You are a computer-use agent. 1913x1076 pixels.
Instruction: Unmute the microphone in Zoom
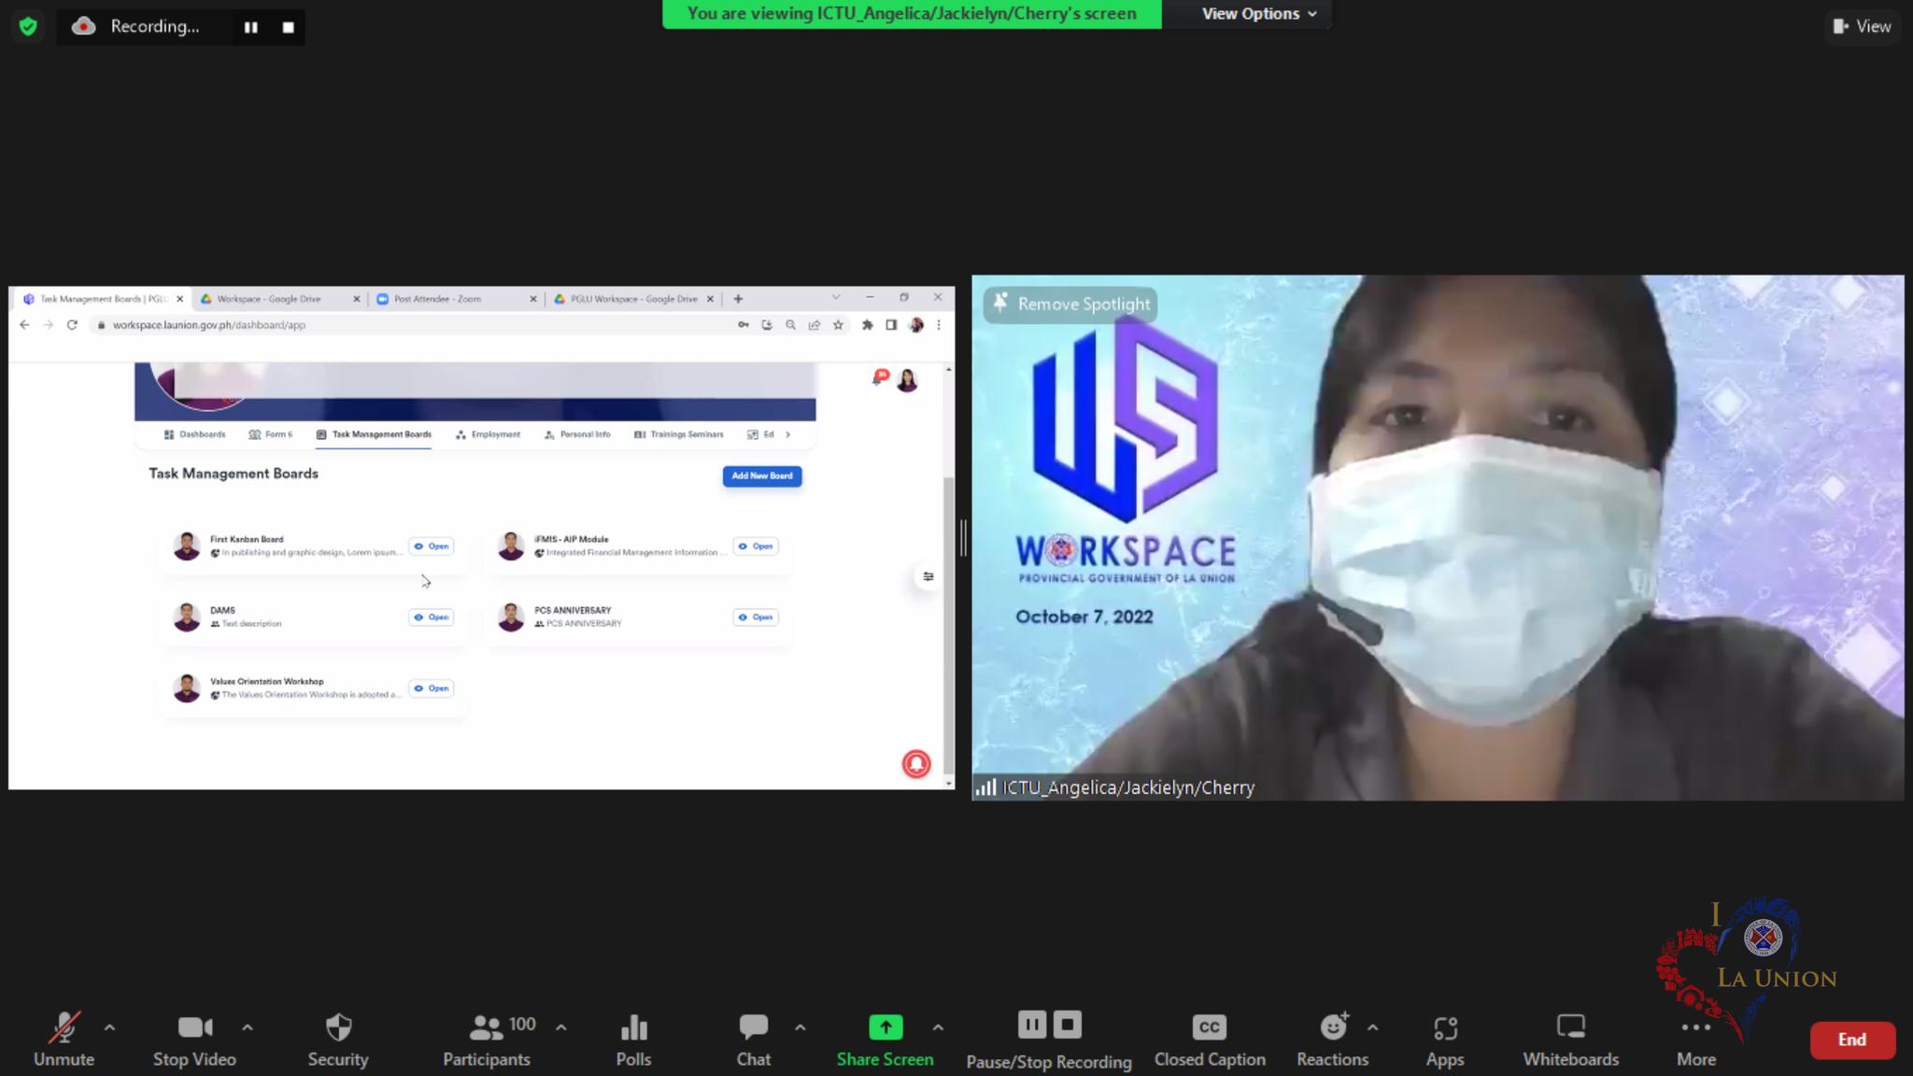64,1040
